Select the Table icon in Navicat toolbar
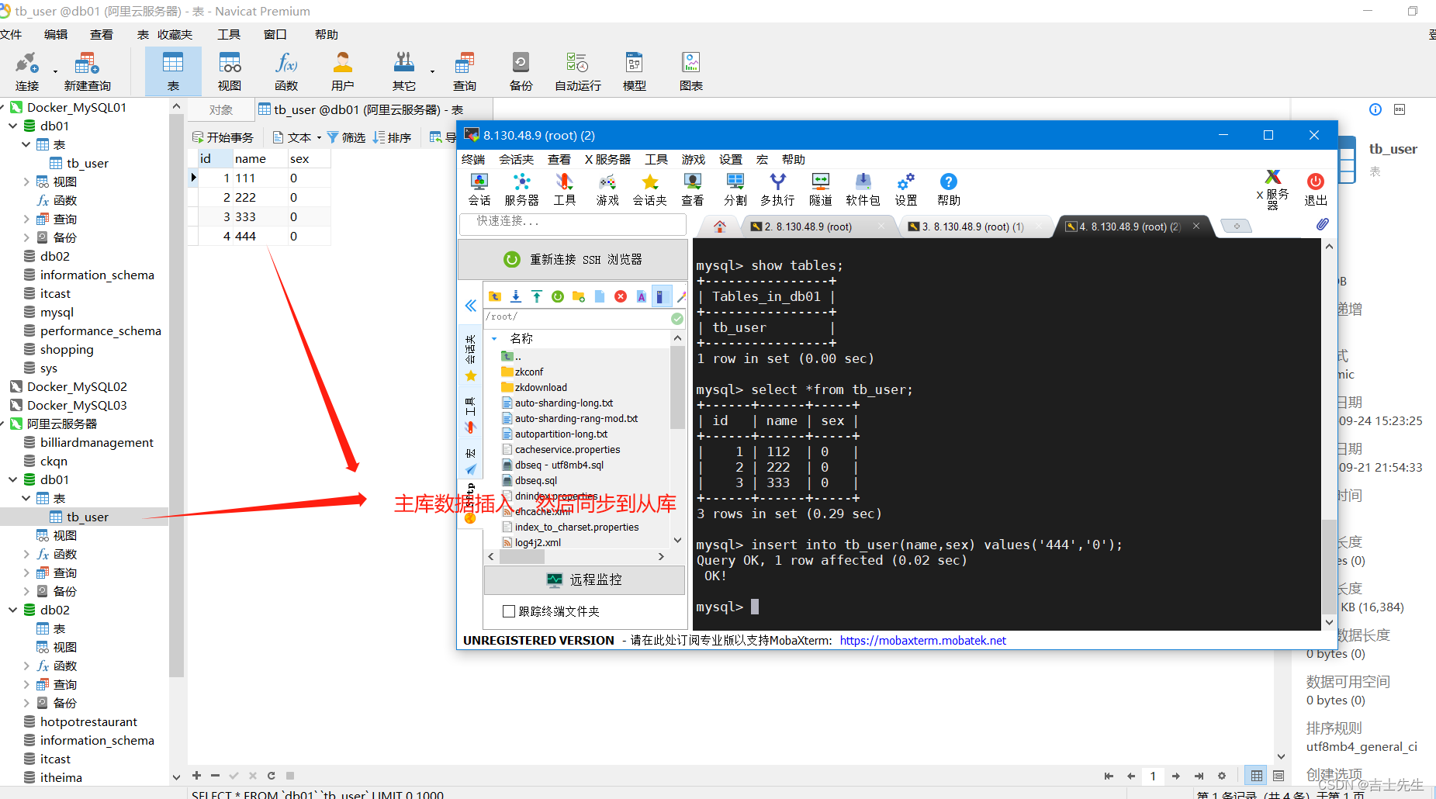 point(173,71)
